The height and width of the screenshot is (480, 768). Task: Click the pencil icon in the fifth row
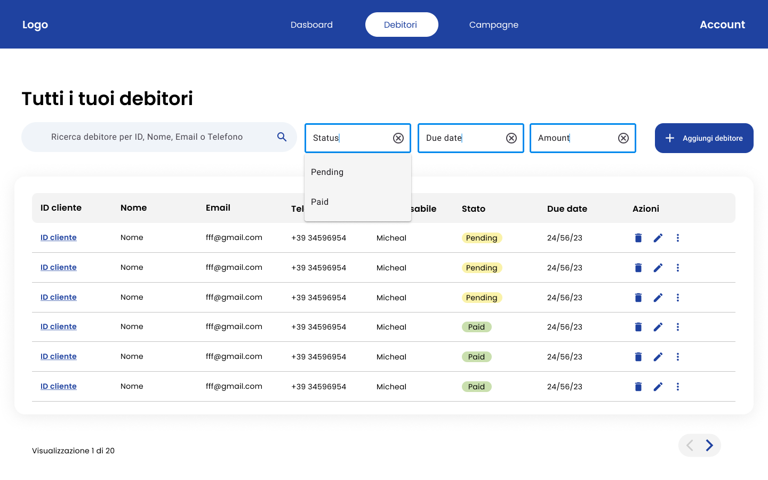pyautogui.click(x=658, y=357)
